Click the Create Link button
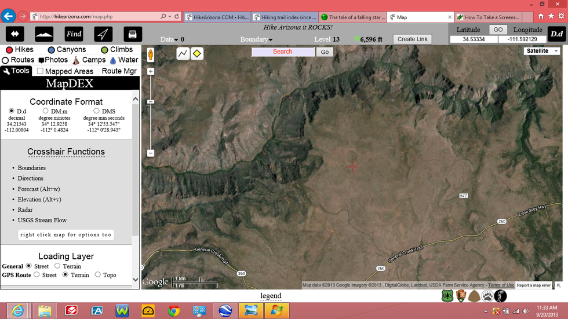The height and width of the screenshot is (319, 568). 412,39
